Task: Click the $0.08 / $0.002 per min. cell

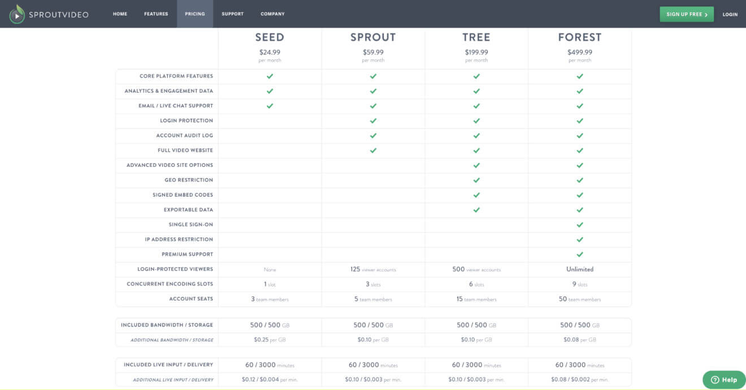Action: pos(580,380)
